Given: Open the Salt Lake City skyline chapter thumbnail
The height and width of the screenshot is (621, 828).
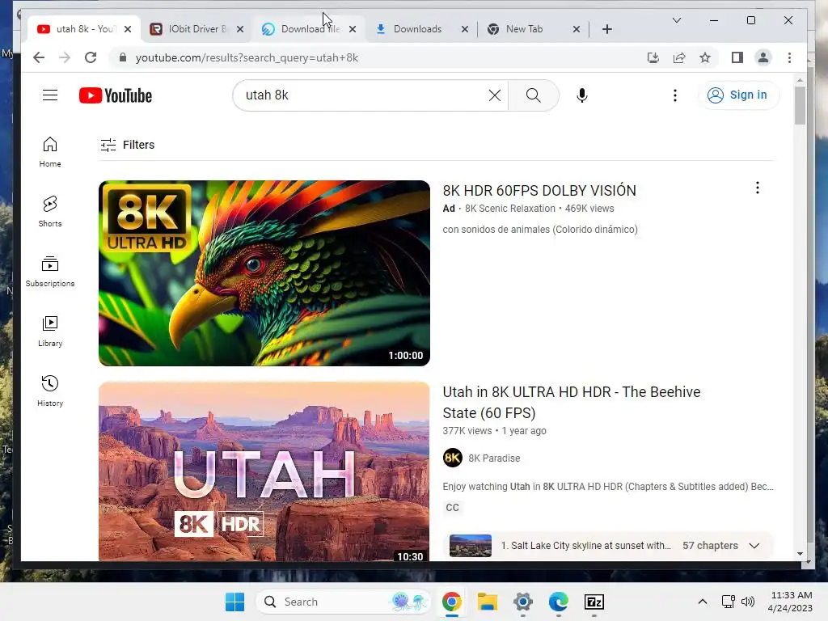Looking at the screenshot, I should [x=470, y=546].
